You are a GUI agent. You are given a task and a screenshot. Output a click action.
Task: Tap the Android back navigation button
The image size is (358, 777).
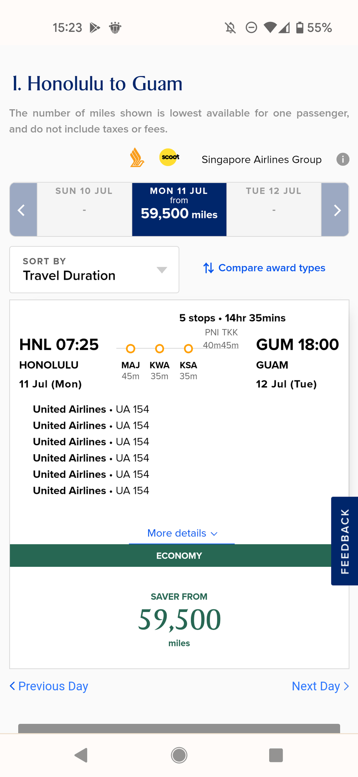pos(81,755)
